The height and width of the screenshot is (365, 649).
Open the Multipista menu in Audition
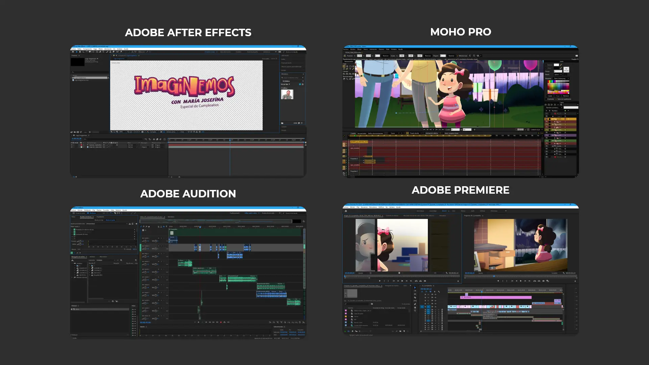pos(88,210)
